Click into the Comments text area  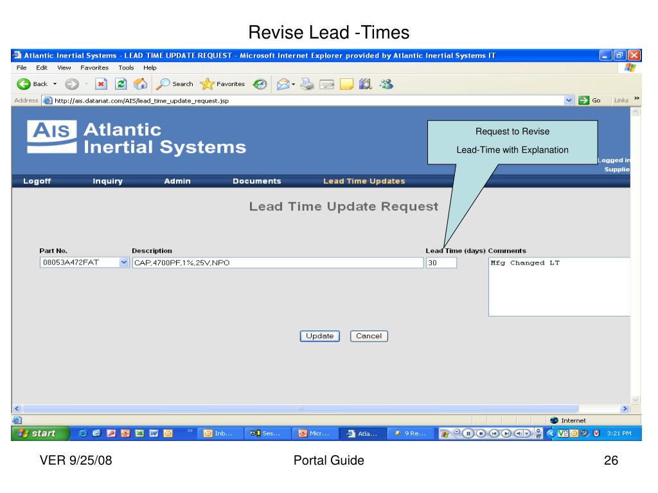[560, 287]
